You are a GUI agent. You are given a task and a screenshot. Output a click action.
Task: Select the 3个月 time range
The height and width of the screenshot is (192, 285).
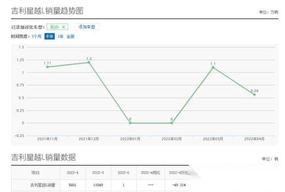(x=36, y=36)
